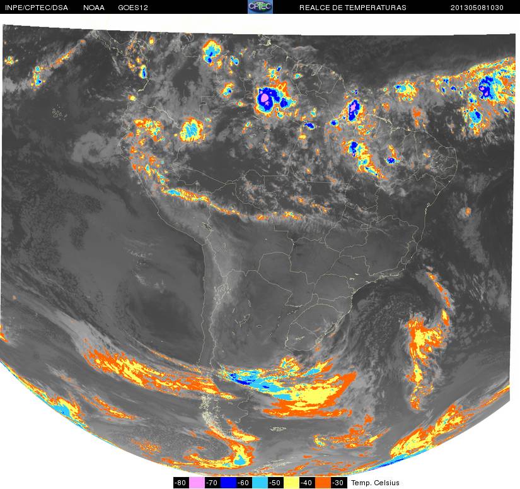The image size is (520, 489).
Task: Click the INPE/CPTEC/DSA header text
Action: (x=37, y=8)
